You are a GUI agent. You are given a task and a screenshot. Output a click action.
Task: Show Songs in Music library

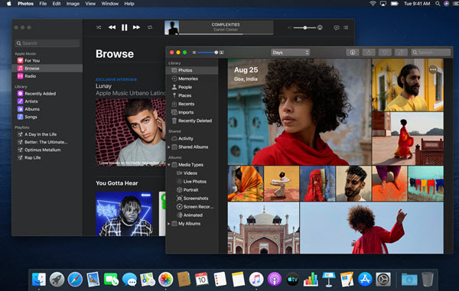(x=47, y=117)
